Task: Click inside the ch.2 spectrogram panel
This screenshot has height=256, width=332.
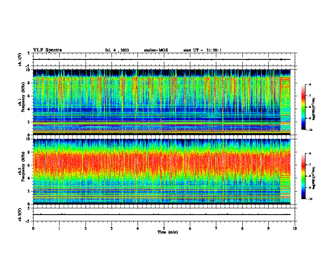Action: coord(162,172)
